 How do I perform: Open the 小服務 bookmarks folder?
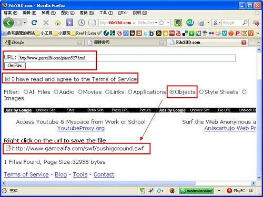(x=62, y=33)
